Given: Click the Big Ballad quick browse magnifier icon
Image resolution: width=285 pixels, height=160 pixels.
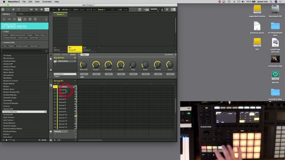Looking at the screenshot, I should tap(75, 58).
